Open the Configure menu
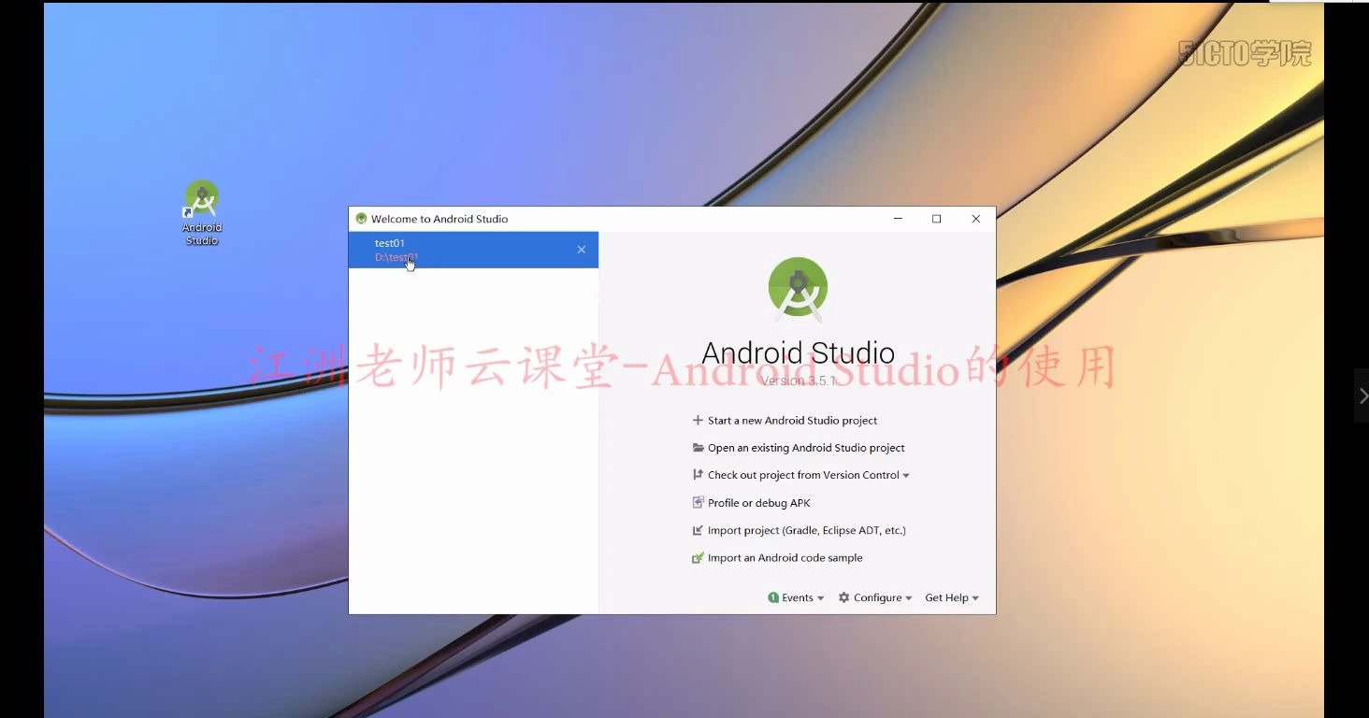Viewport: 1369px width, 718px height. (x=876, y=597)
